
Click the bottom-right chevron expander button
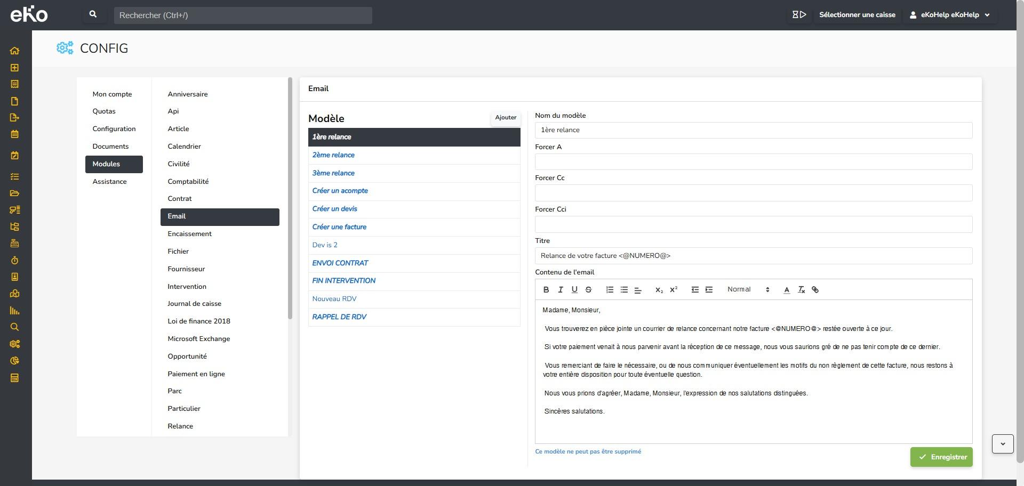click(1002, 444)
